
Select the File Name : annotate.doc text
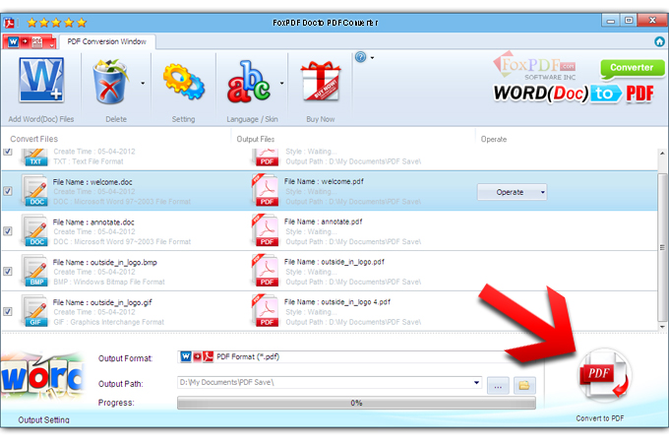tap(93, 221)
